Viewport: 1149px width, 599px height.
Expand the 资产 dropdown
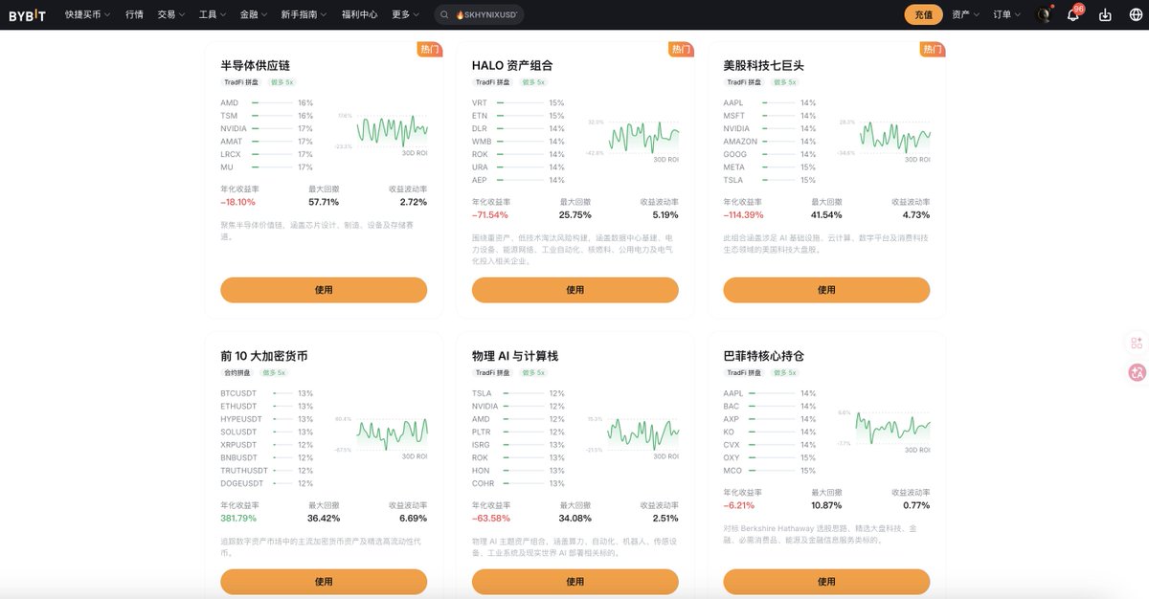point(965,14)
